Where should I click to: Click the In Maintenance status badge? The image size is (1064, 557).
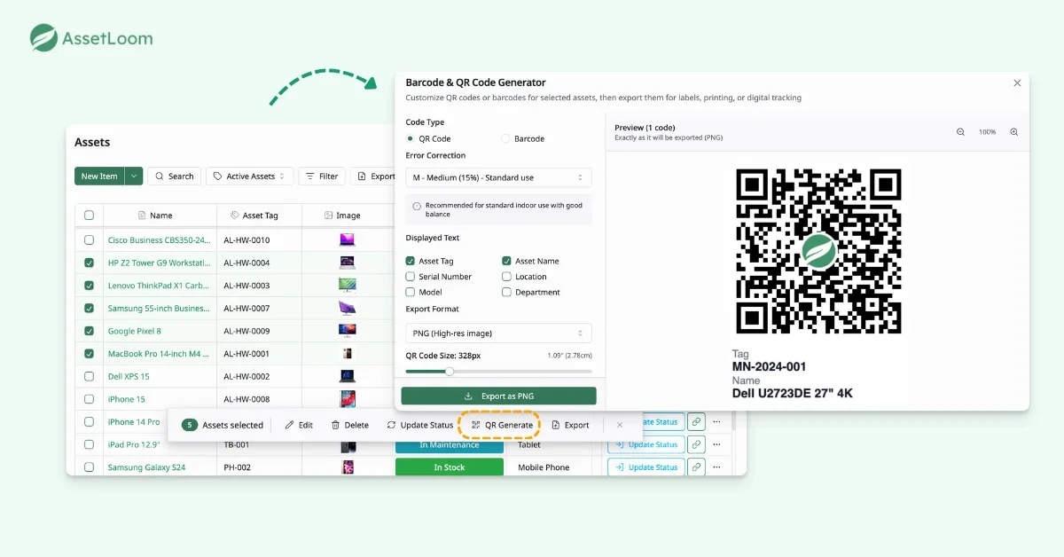pos(450,444)
